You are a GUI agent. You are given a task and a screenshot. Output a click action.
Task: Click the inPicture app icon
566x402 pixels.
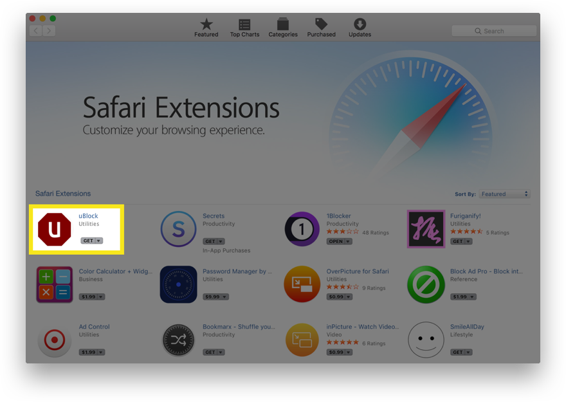click(x=302, y=340)
